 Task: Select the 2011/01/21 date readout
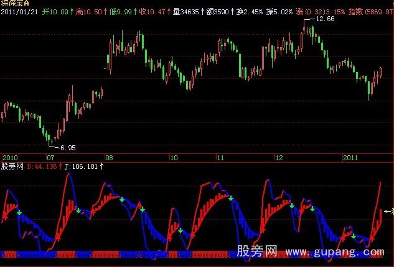coord(19,12)
